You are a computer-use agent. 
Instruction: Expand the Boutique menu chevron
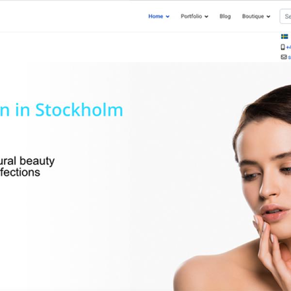point(268,16)
